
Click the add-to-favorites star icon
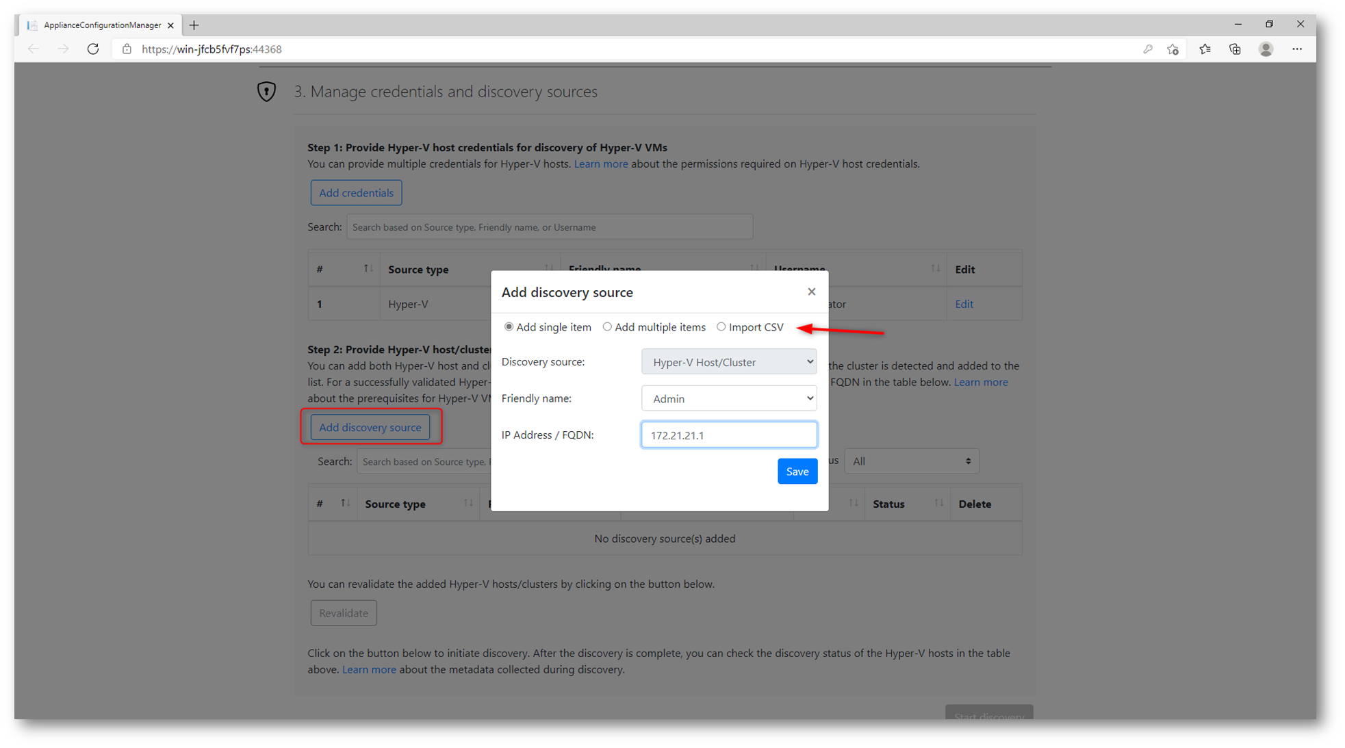(1173, 49)
